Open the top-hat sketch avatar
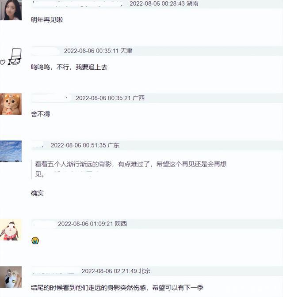Image resolution: width=283 pixels, height=297 pixels. 11,57
